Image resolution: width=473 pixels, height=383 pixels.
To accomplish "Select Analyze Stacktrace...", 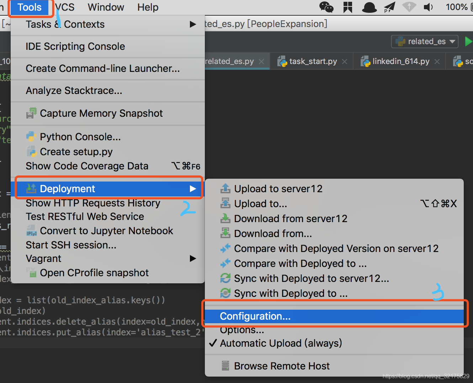I will (108, 90).
